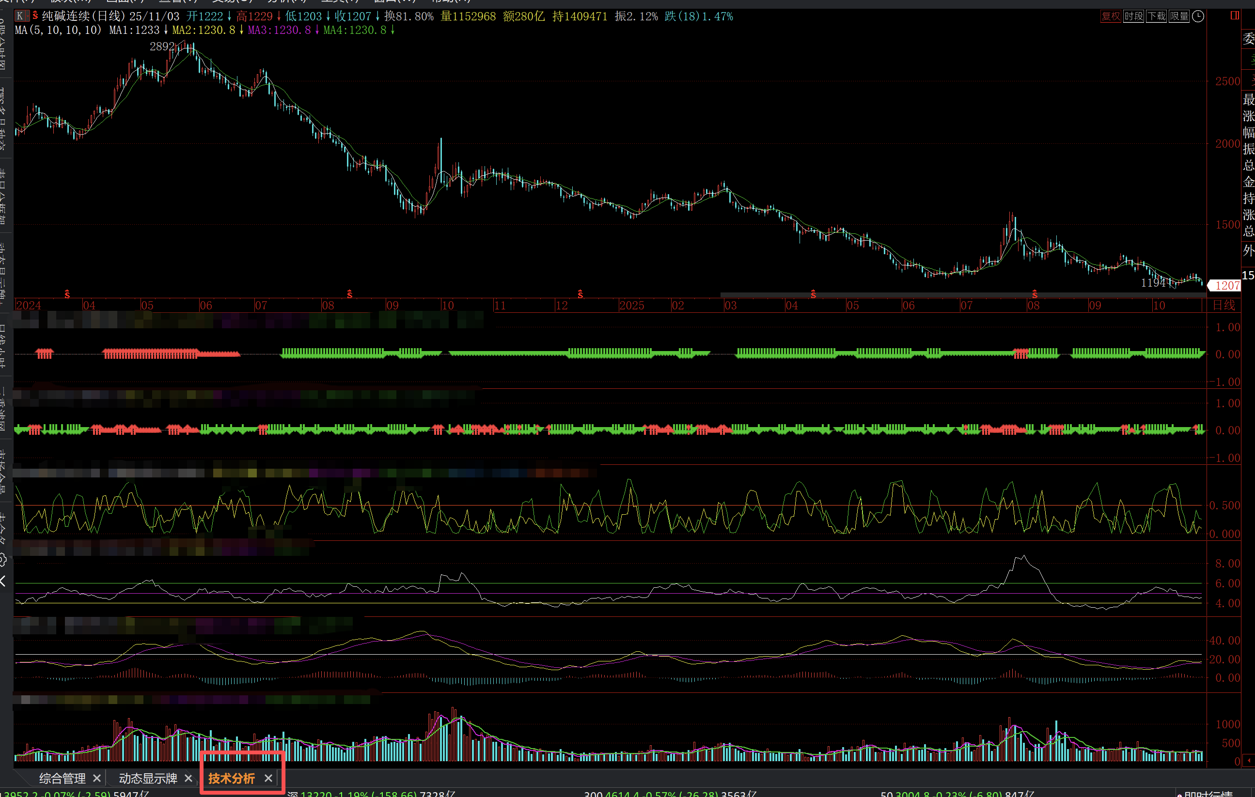Click the 技术分析 tab label
This screenshot has width=1255, height=797.
coord(232,778)
